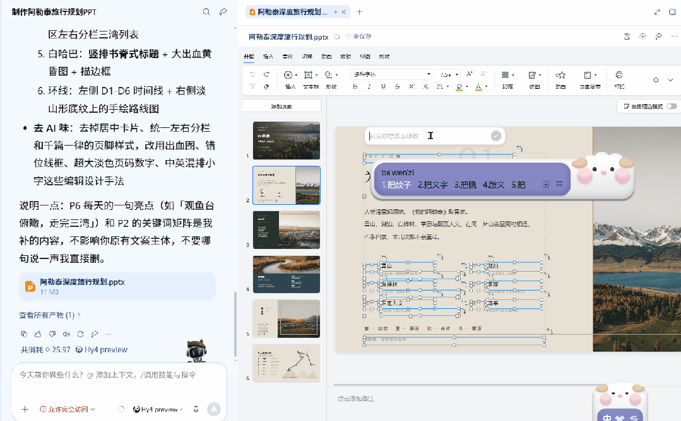Open a new document tab with plus

[x=359, y=12]
